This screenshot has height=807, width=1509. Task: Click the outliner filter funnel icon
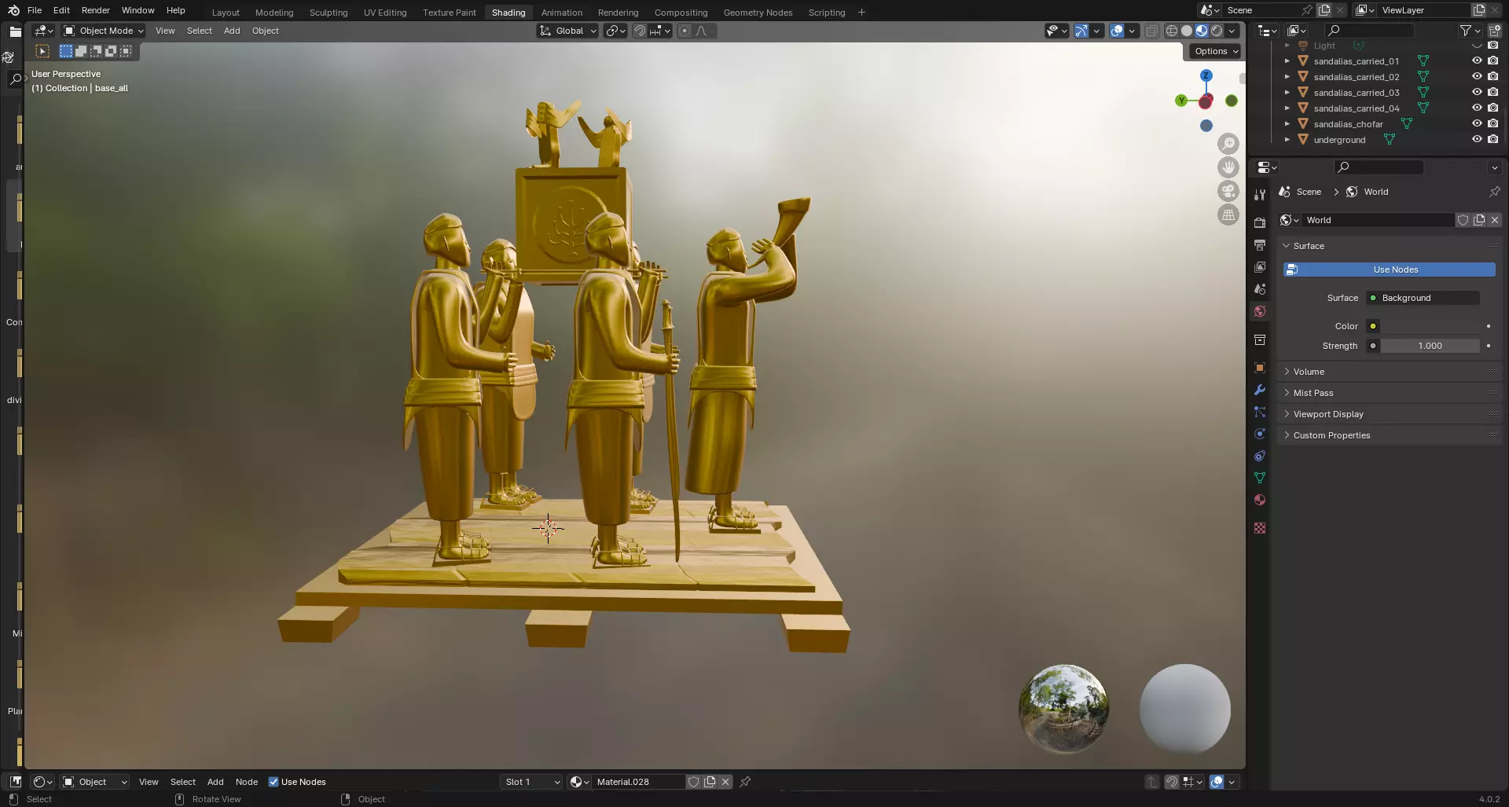(1465, 31)
